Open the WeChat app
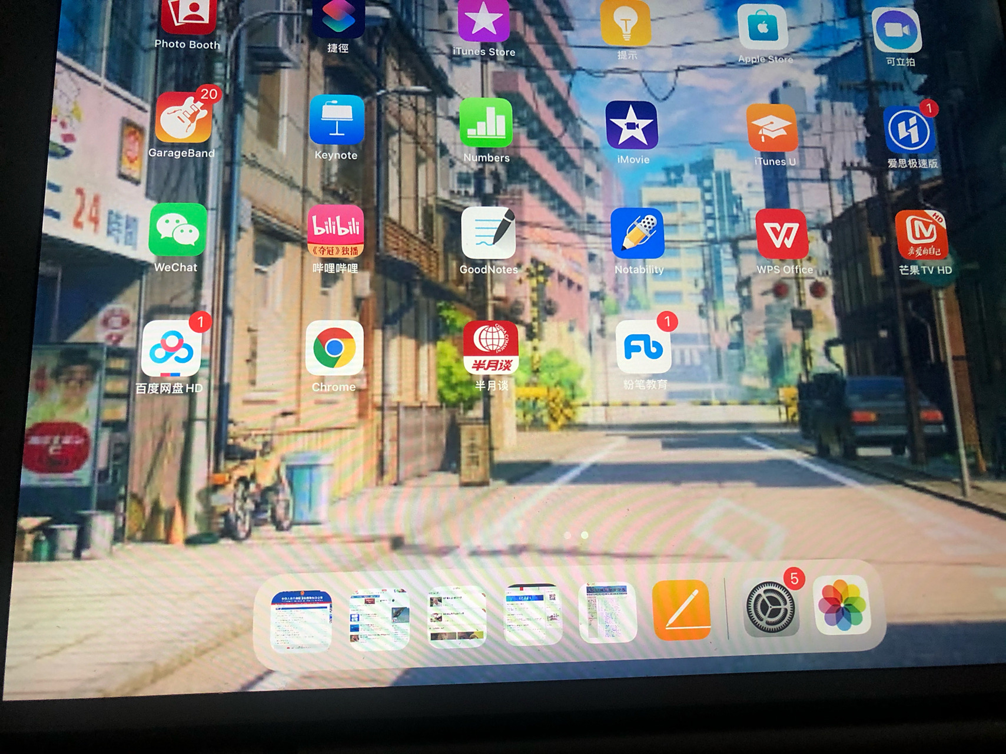Image resolution: width=1006 pixels, height=754 pixels. click(x=176, y=234)
